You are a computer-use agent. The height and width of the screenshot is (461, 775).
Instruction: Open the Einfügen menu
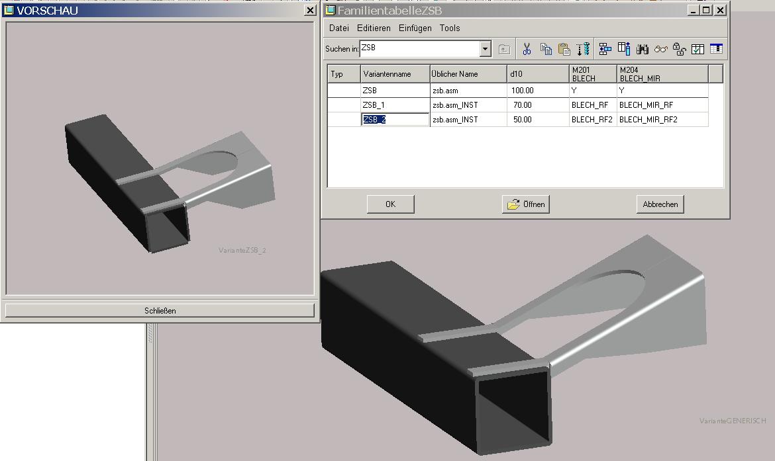415,28
